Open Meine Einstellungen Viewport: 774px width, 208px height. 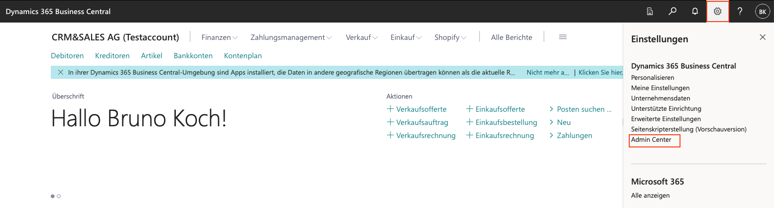660,88
